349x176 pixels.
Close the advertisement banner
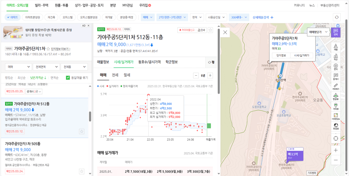pos(88,26)
